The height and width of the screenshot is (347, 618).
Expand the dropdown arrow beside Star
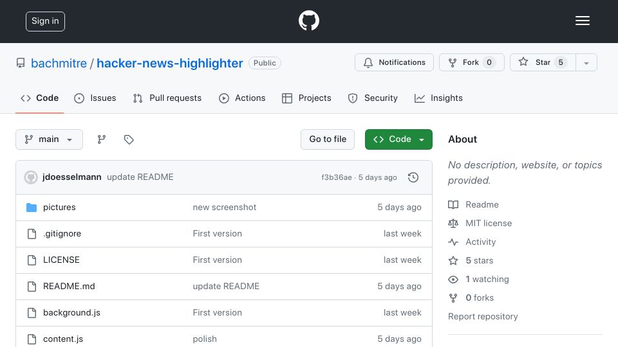586,62
